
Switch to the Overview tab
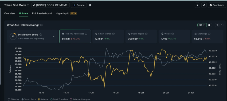click(x=10, y=13)
